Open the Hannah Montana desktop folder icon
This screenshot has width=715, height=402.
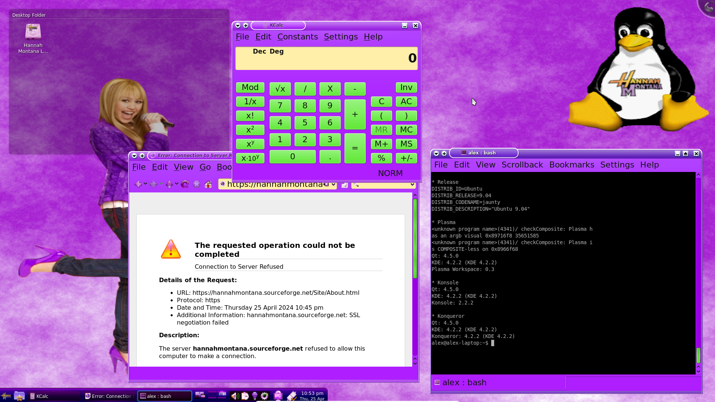coord(33,39)
